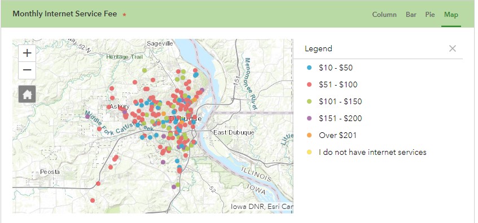Click the East Dubuque map label

[234, 132]
